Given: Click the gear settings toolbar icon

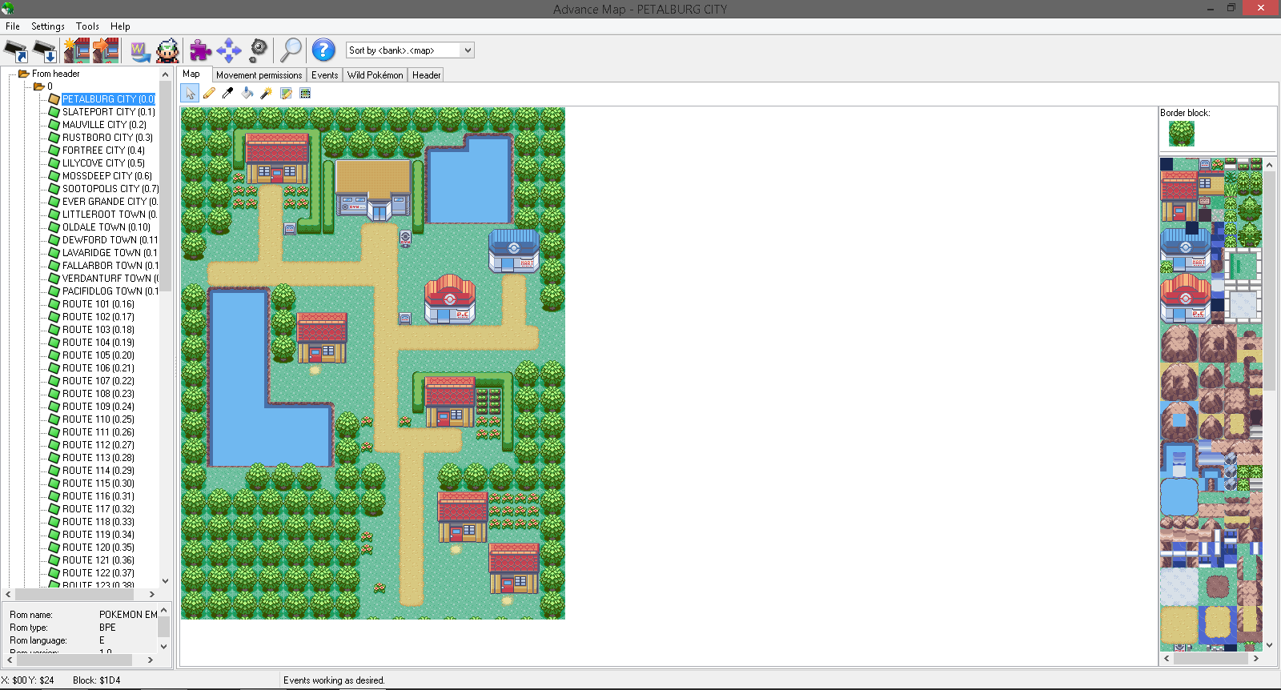Looking at the screenshot, I should pyautogui.click(x=258, y=50).
